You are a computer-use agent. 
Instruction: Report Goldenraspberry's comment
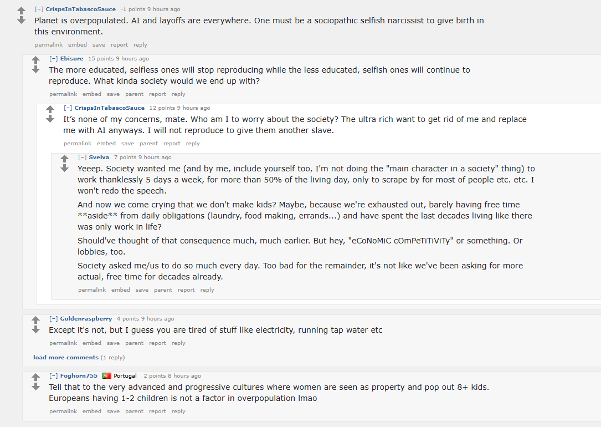coord(157,343)
